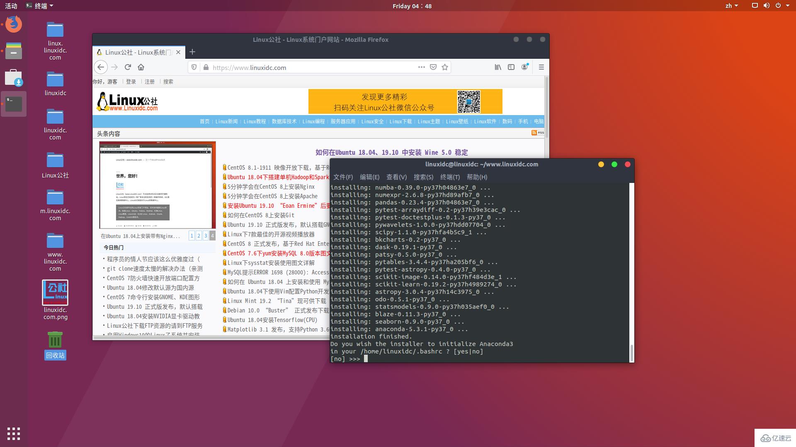The height and width of the screenshot is (447, 796).
Task: Select the Linux公社 desktop folder
Action: point(55,165)
